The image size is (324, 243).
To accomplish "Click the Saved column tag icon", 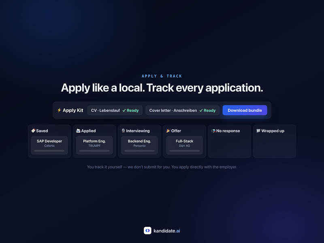I will click(x=33, y=130).
